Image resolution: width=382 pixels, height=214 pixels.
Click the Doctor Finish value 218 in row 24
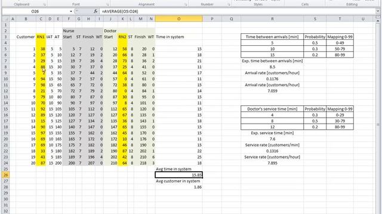(141, 163)
